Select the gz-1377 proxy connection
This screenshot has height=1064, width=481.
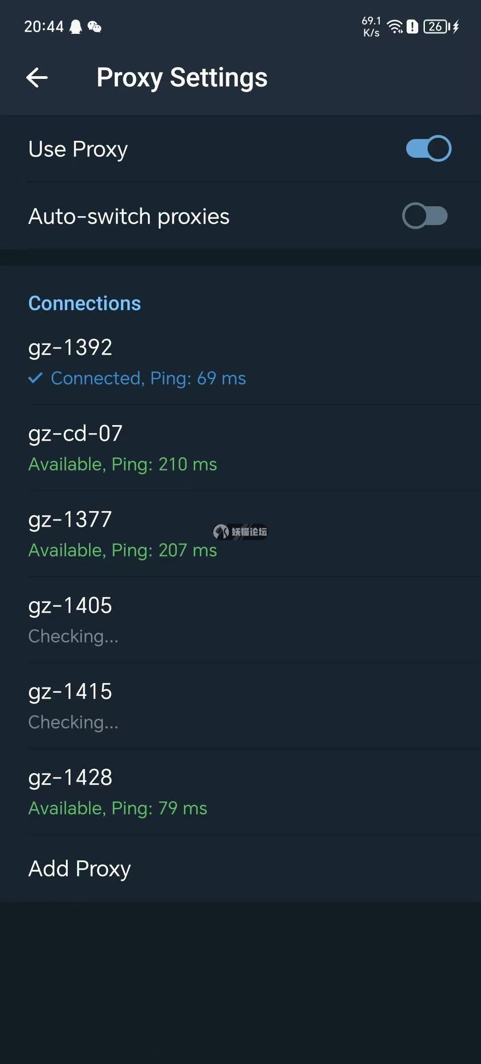point(240,534)
